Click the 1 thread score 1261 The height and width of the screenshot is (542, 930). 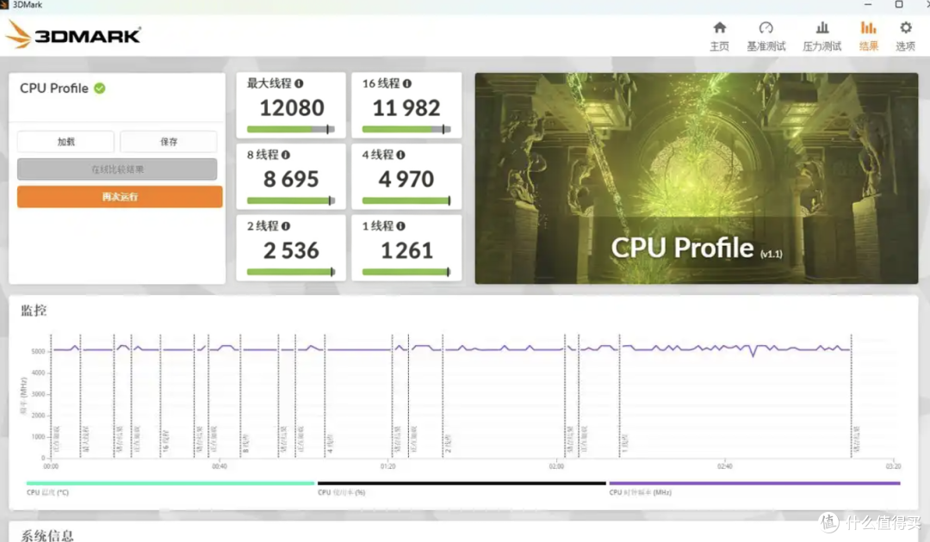[x=406, y=250]
